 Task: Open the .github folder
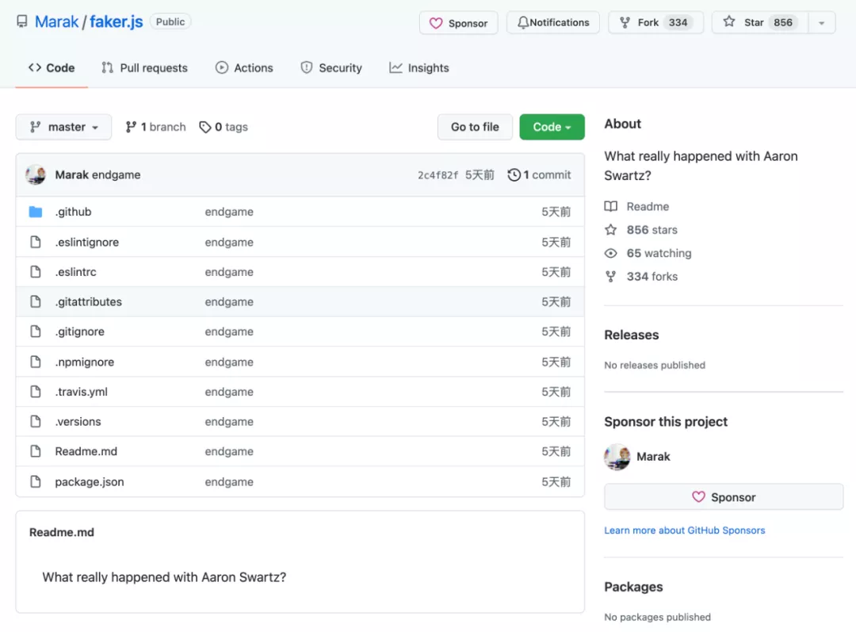click(x=73, y=212)
